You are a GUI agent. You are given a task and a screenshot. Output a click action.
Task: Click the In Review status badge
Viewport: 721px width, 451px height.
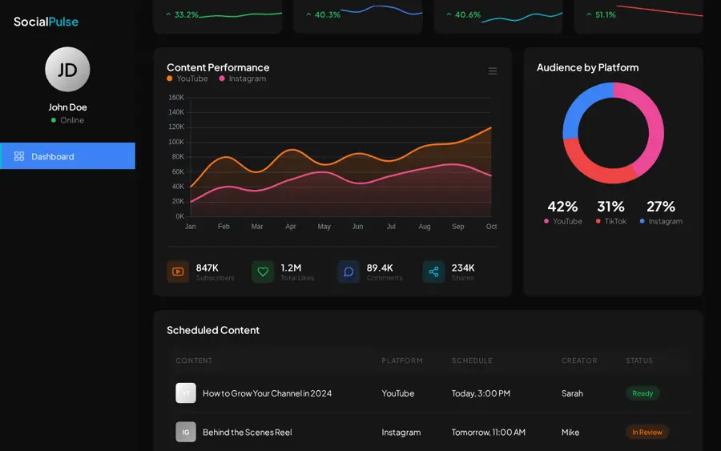click(x=647, y=432)
